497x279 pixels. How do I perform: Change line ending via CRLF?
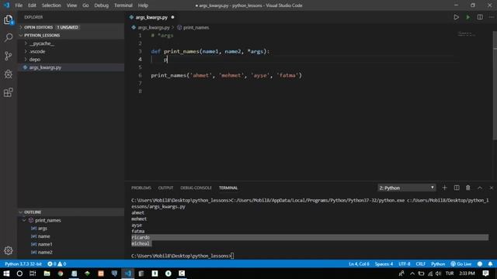(x=421, y=263)
